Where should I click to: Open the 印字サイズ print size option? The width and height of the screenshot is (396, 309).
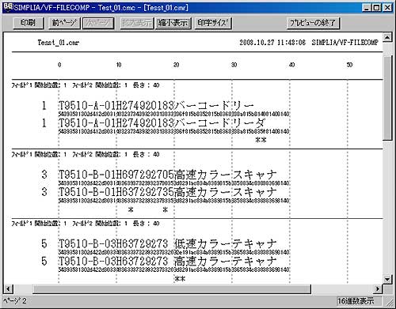tap(213, 23)
